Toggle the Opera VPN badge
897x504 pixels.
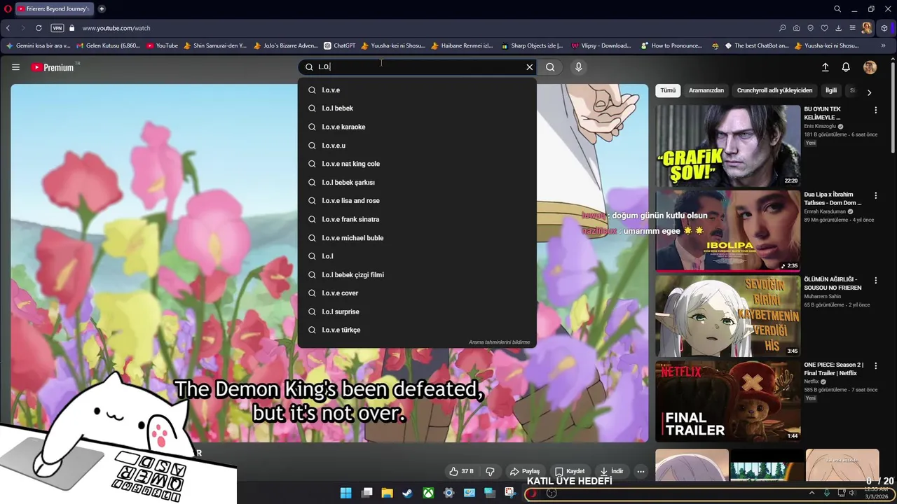pos(57,28)
